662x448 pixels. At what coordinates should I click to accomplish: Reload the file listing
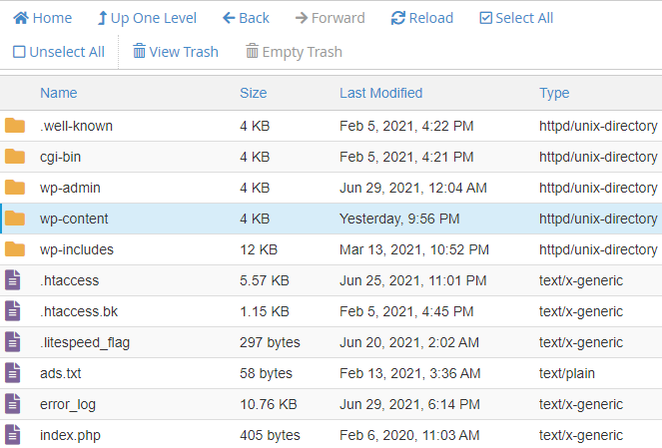pos(421,18)
